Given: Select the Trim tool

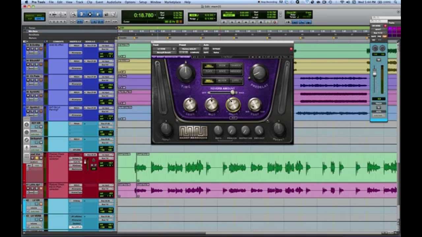Looking at the screenshot, I should point(81,14).
